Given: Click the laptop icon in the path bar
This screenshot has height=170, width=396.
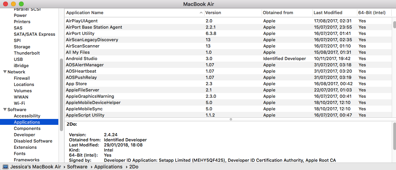Looking at the screenshot, I should click(x=6, y=167).
